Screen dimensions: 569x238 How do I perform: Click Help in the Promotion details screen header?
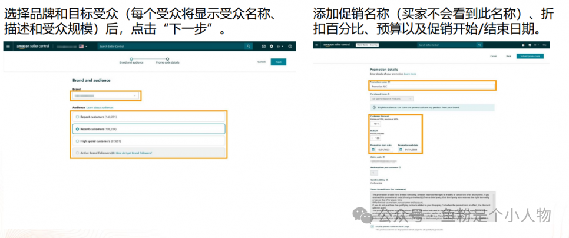544,45
